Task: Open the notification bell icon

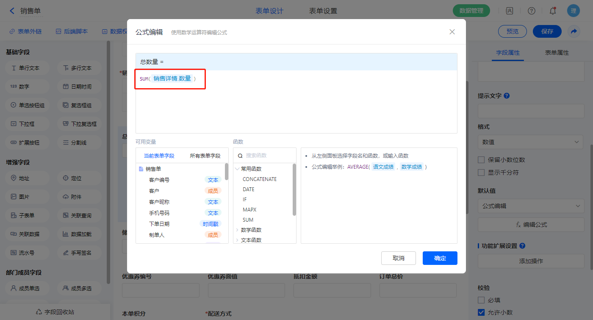Action: [552, 11]
